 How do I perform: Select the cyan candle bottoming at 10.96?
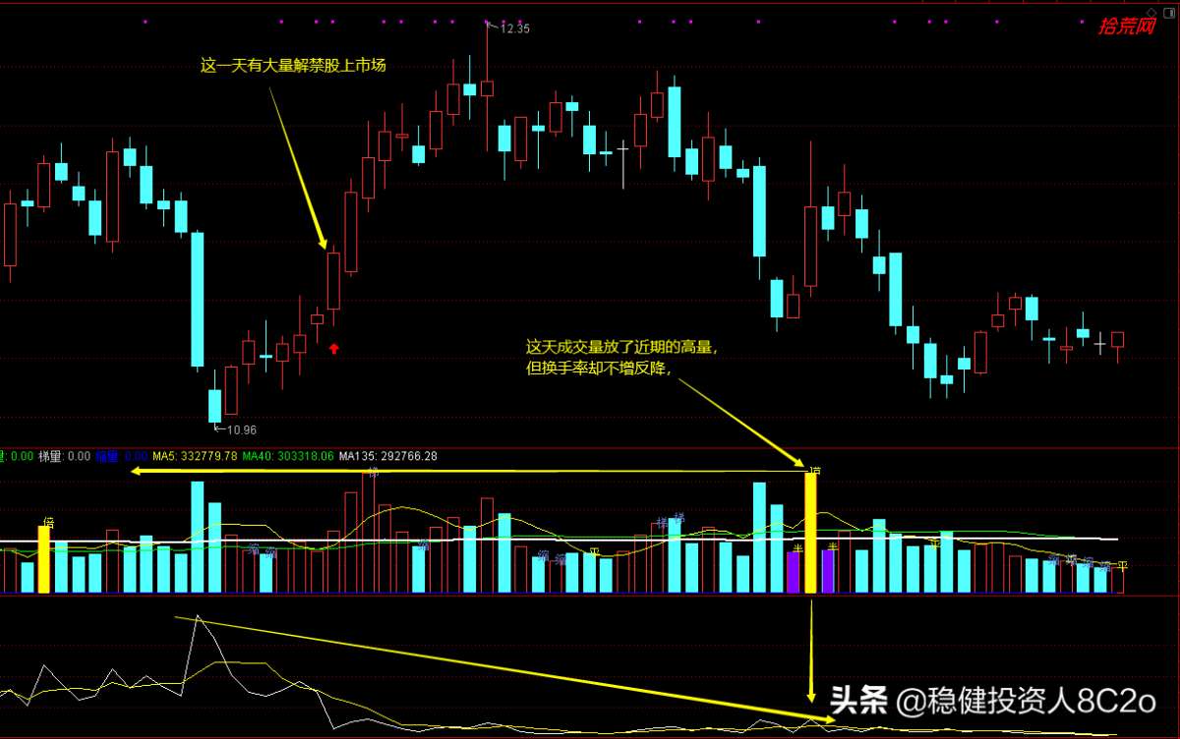214,405
